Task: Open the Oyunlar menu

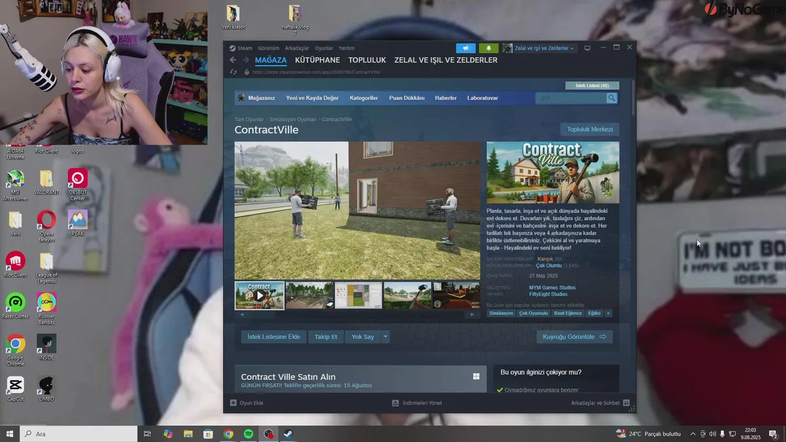Action: click(x=324, y=48)
